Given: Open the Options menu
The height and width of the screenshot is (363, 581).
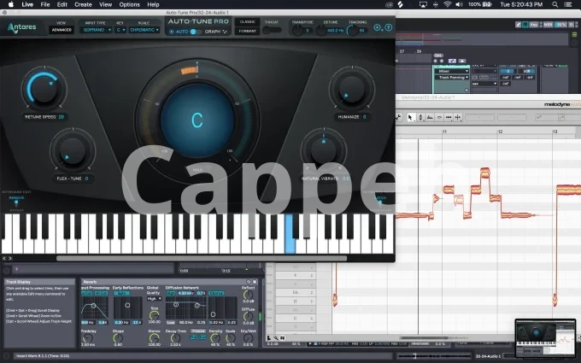Looking at the screenshot, I should [129, 4].
